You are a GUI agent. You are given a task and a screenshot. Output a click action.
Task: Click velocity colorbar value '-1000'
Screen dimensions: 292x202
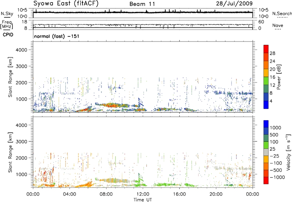277,177
